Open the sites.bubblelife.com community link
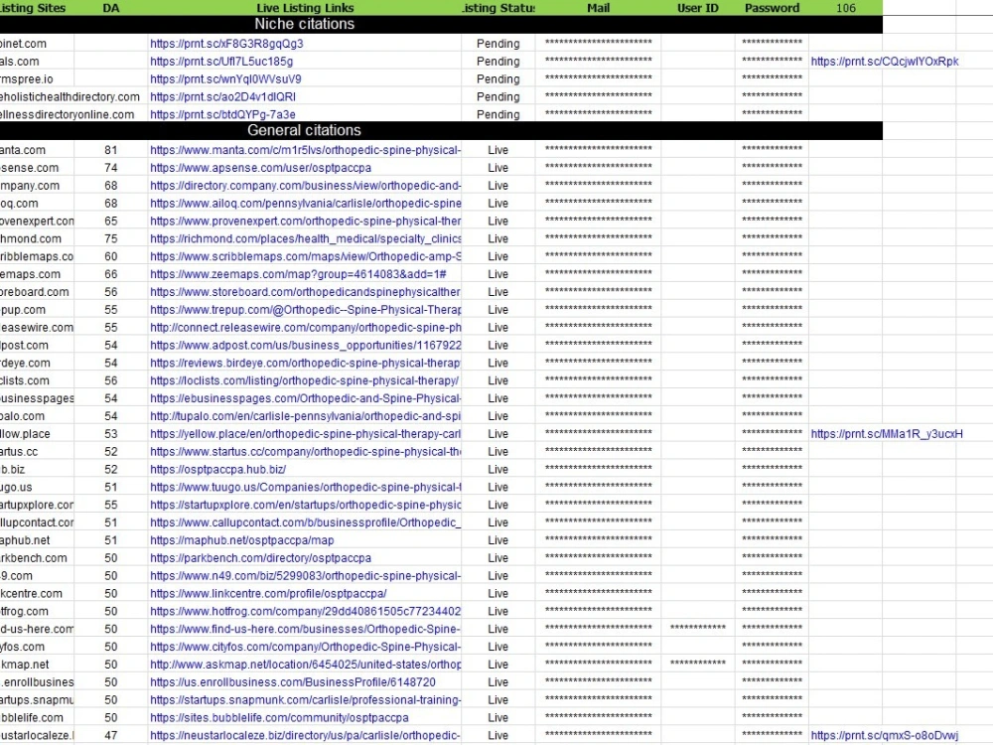The image size is (993, 745). 279,718
